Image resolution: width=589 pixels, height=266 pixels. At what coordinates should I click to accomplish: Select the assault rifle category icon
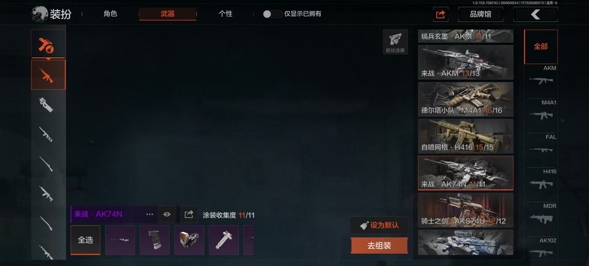click(48, 75)
